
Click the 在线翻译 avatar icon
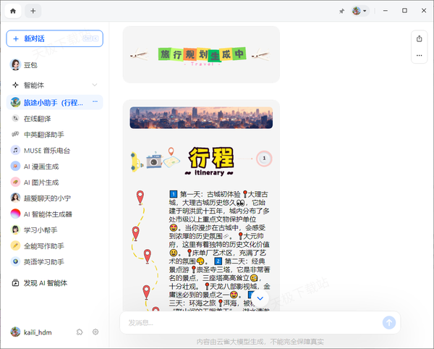15,119
